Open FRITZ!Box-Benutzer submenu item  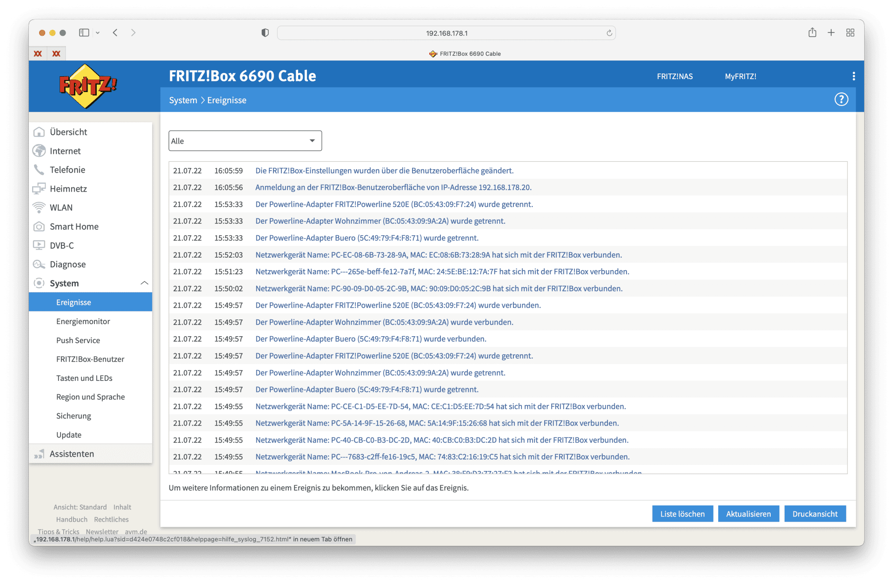pyautogui.click(x=90, y=359)
